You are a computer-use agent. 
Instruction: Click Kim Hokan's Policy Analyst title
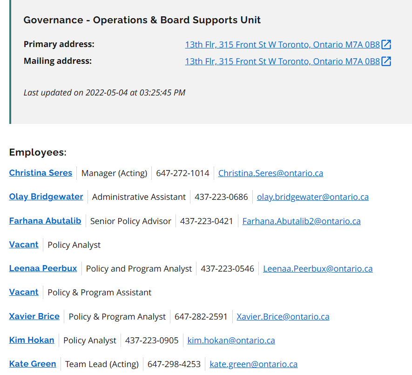click(x=90, y=341)
